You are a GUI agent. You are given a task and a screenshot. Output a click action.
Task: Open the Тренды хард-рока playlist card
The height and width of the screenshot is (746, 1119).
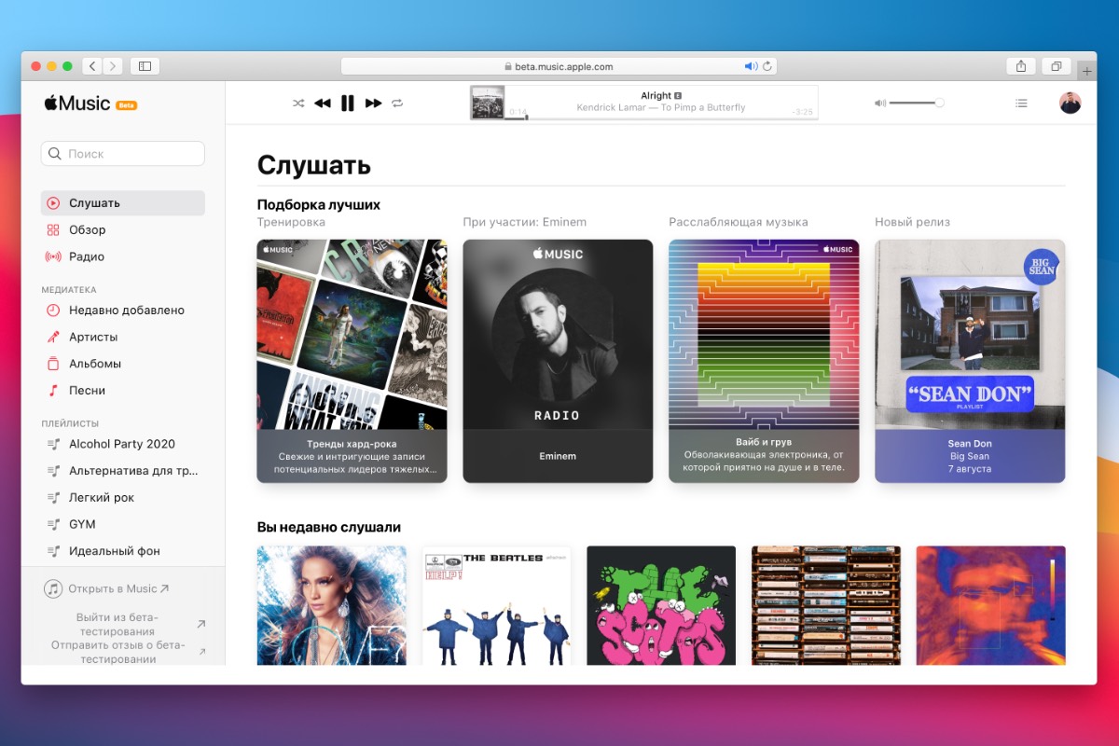[352, 361]
